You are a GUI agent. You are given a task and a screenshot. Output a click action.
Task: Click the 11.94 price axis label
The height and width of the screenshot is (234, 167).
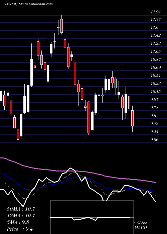tap(156, 12)
